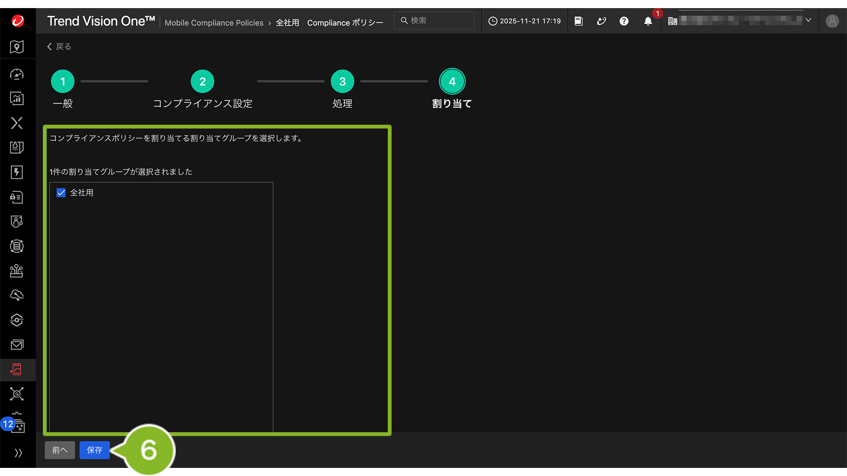Open the lightning bolt sidebar icon
847x476 pixels.
(x=17, y=172)
